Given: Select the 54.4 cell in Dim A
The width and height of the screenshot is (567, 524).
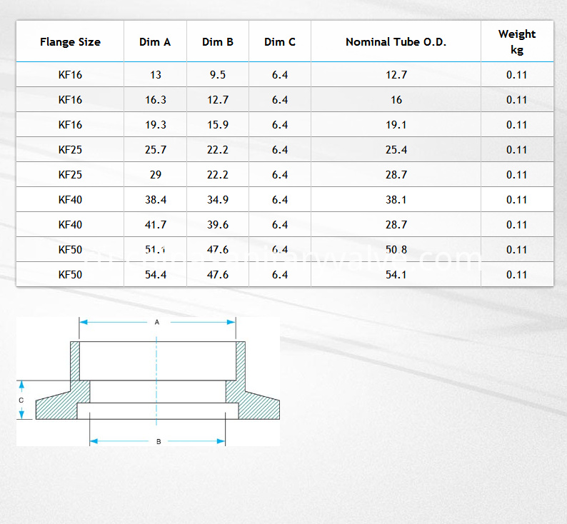Looking at the screenshot, I should pyautogui.click(x=156, y=275).
